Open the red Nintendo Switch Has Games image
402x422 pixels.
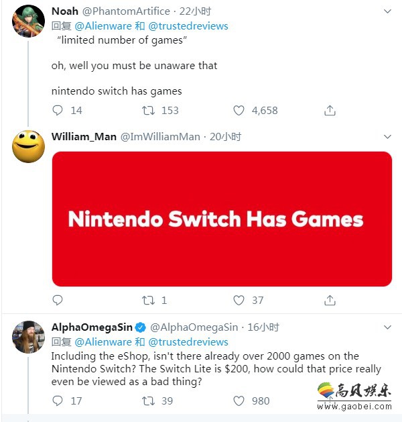(222, 219)
